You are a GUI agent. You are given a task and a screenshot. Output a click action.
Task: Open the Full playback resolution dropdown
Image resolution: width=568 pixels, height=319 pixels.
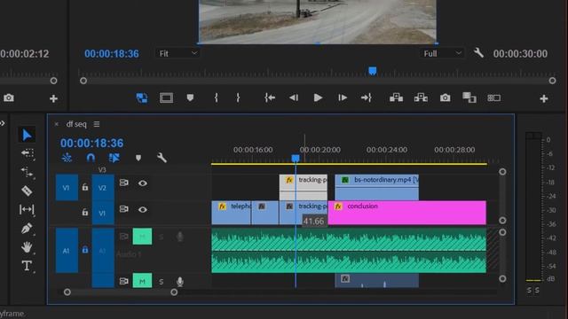click(x=442, y=53)
